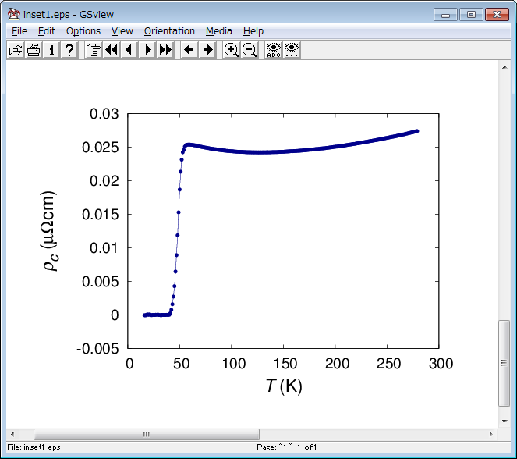Go to the previous page arrow
This screenshot has width=517, height=459.
[129, 50]
